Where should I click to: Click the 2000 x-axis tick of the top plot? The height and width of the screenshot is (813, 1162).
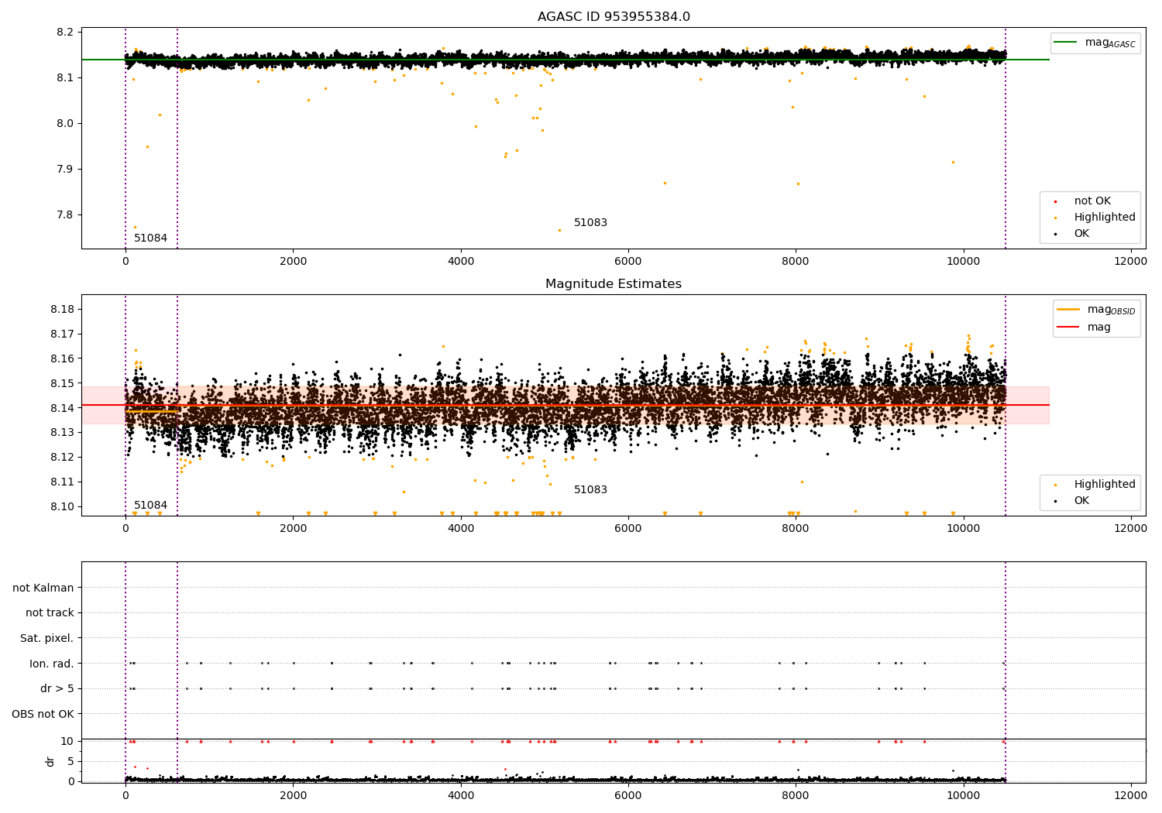point(294,262)
